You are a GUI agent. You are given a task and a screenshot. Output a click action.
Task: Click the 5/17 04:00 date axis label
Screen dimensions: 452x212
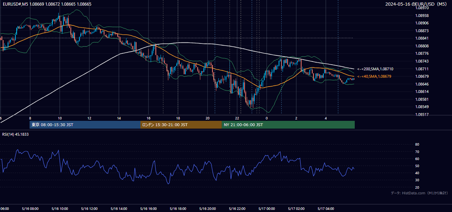coord(326,209)
